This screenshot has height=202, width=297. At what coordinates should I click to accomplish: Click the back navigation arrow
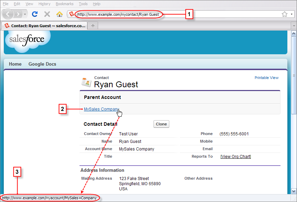coord(8,14)
